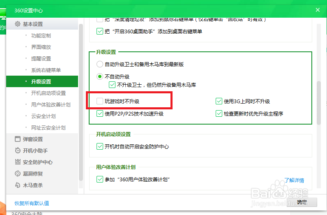Click the 漏洞修复 icon
The image size is (327, 215).
(x=18, y=173)
